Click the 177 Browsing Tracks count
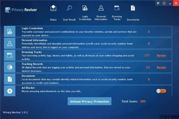 click(x=147, y=56)
